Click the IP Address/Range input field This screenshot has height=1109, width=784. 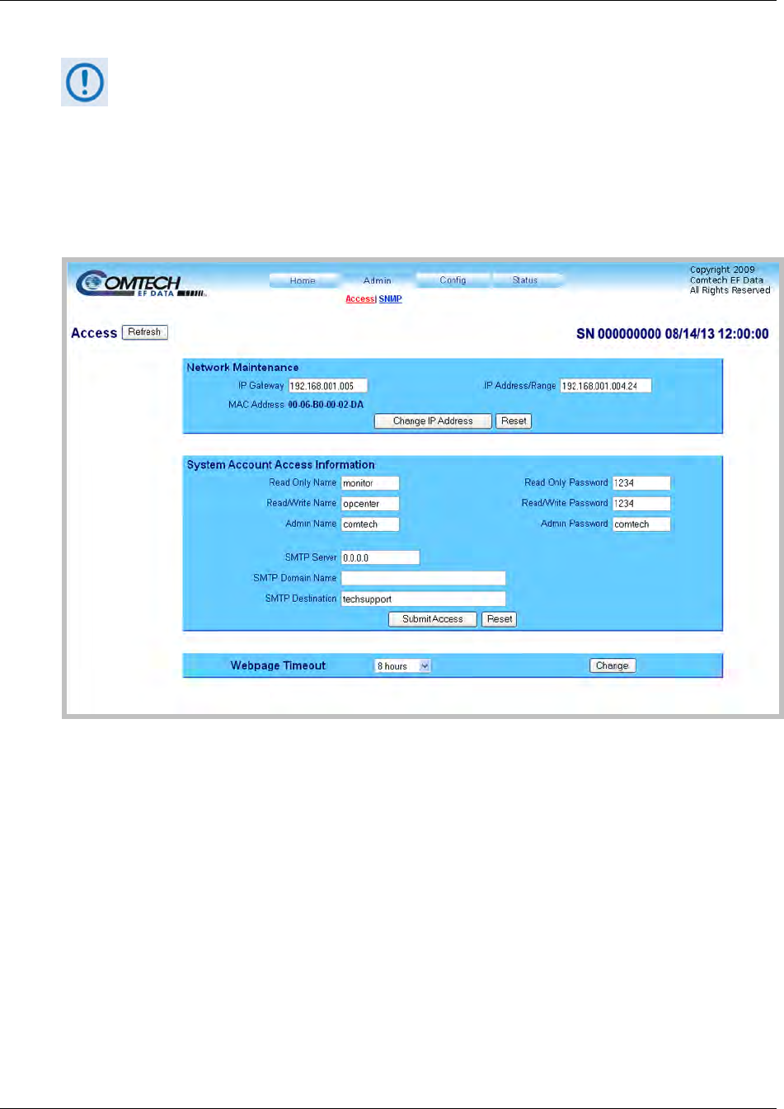coord(606,386)
